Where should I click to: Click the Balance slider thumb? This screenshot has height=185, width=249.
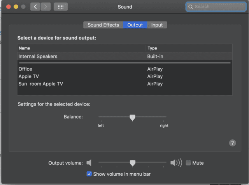pos(132,117)
